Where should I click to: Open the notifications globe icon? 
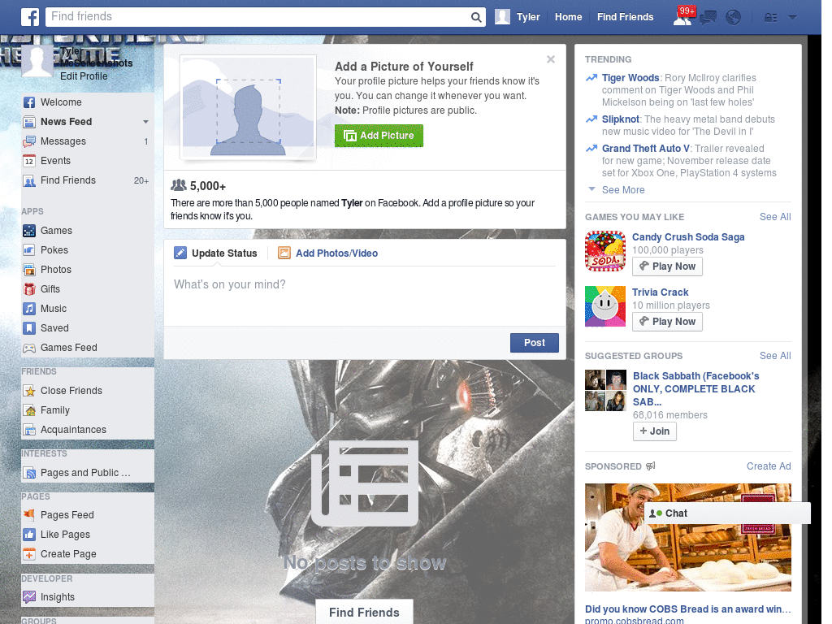point(734,18)
